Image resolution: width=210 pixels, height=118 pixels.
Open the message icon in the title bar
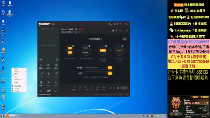115,24
